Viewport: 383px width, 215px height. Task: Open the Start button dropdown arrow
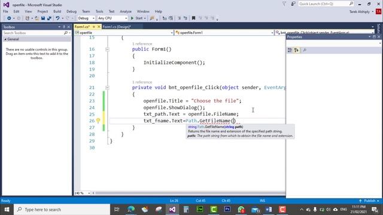coord(145,19)
